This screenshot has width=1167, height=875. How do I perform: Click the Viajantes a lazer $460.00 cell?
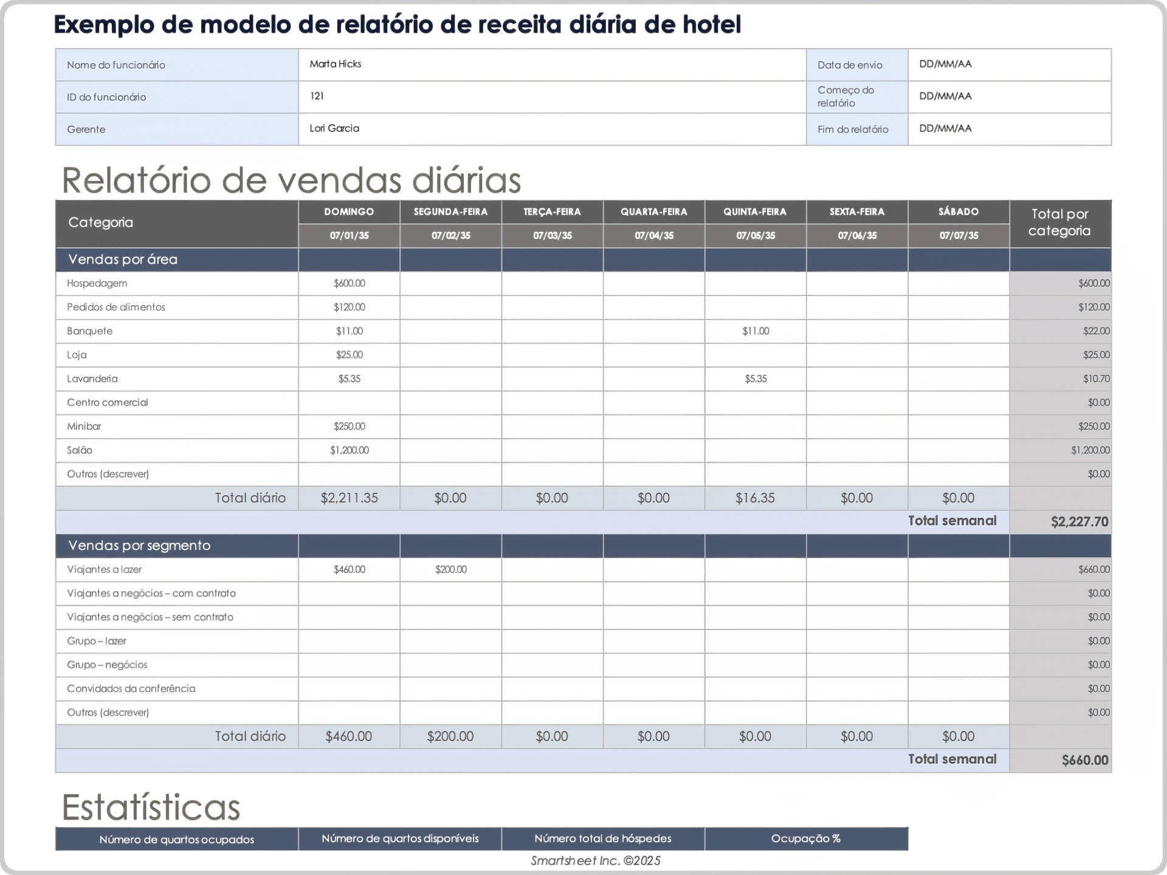348,569
